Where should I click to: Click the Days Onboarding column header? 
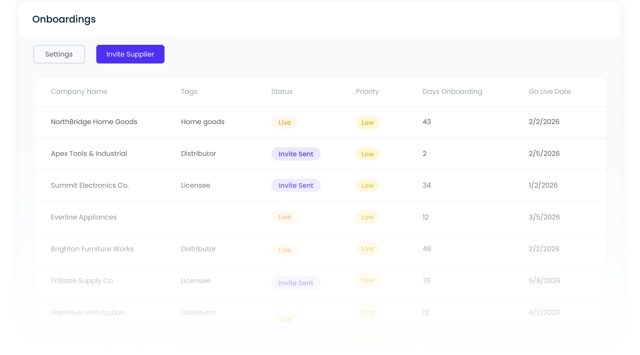point(452,91)
